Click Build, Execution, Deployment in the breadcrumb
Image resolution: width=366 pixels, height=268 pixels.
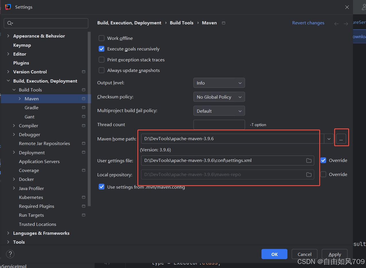coord(129,23)
